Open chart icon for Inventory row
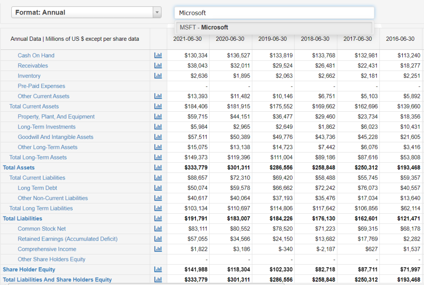 click(158, 76)
